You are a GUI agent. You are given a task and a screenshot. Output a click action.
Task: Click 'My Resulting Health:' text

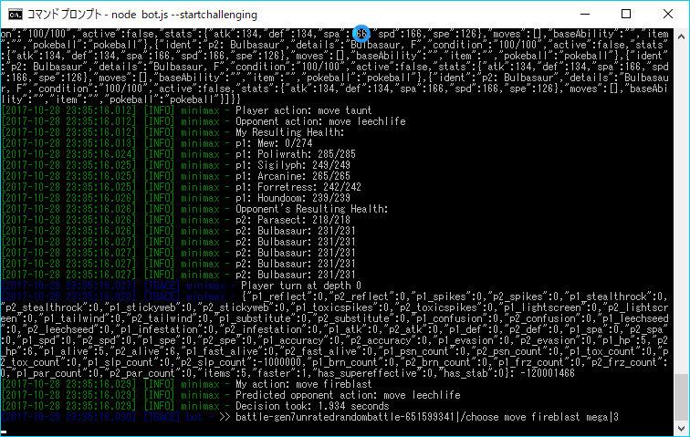tap(289, 132)
